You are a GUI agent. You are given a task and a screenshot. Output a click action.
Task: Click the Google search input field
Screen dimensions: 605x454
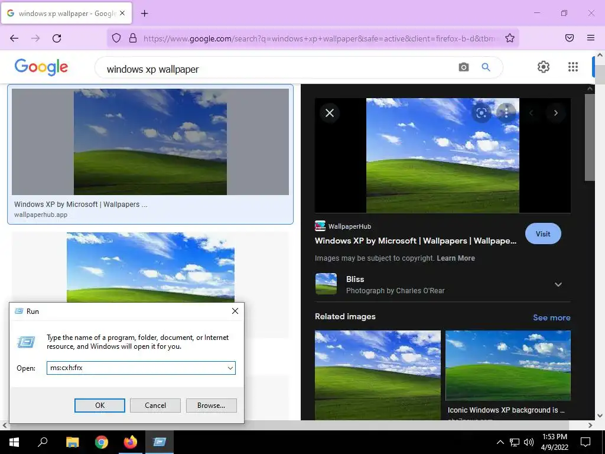point(278,69)
